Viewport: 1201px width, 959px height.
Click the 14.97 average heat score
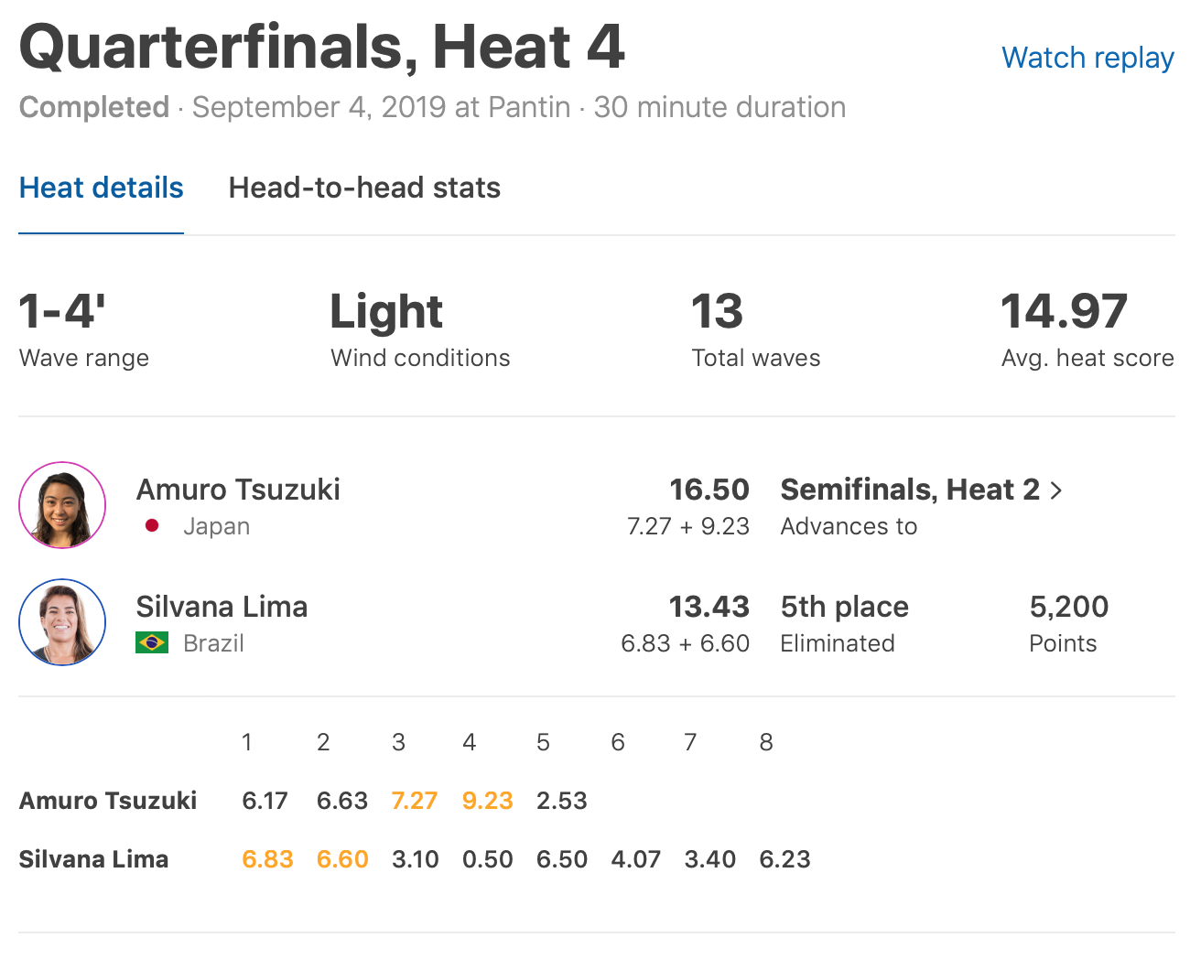click(1064, 311)
